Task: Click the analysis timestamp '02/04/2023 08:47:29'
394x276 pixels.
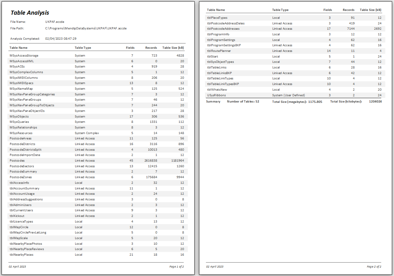Action: pos(61,39)
